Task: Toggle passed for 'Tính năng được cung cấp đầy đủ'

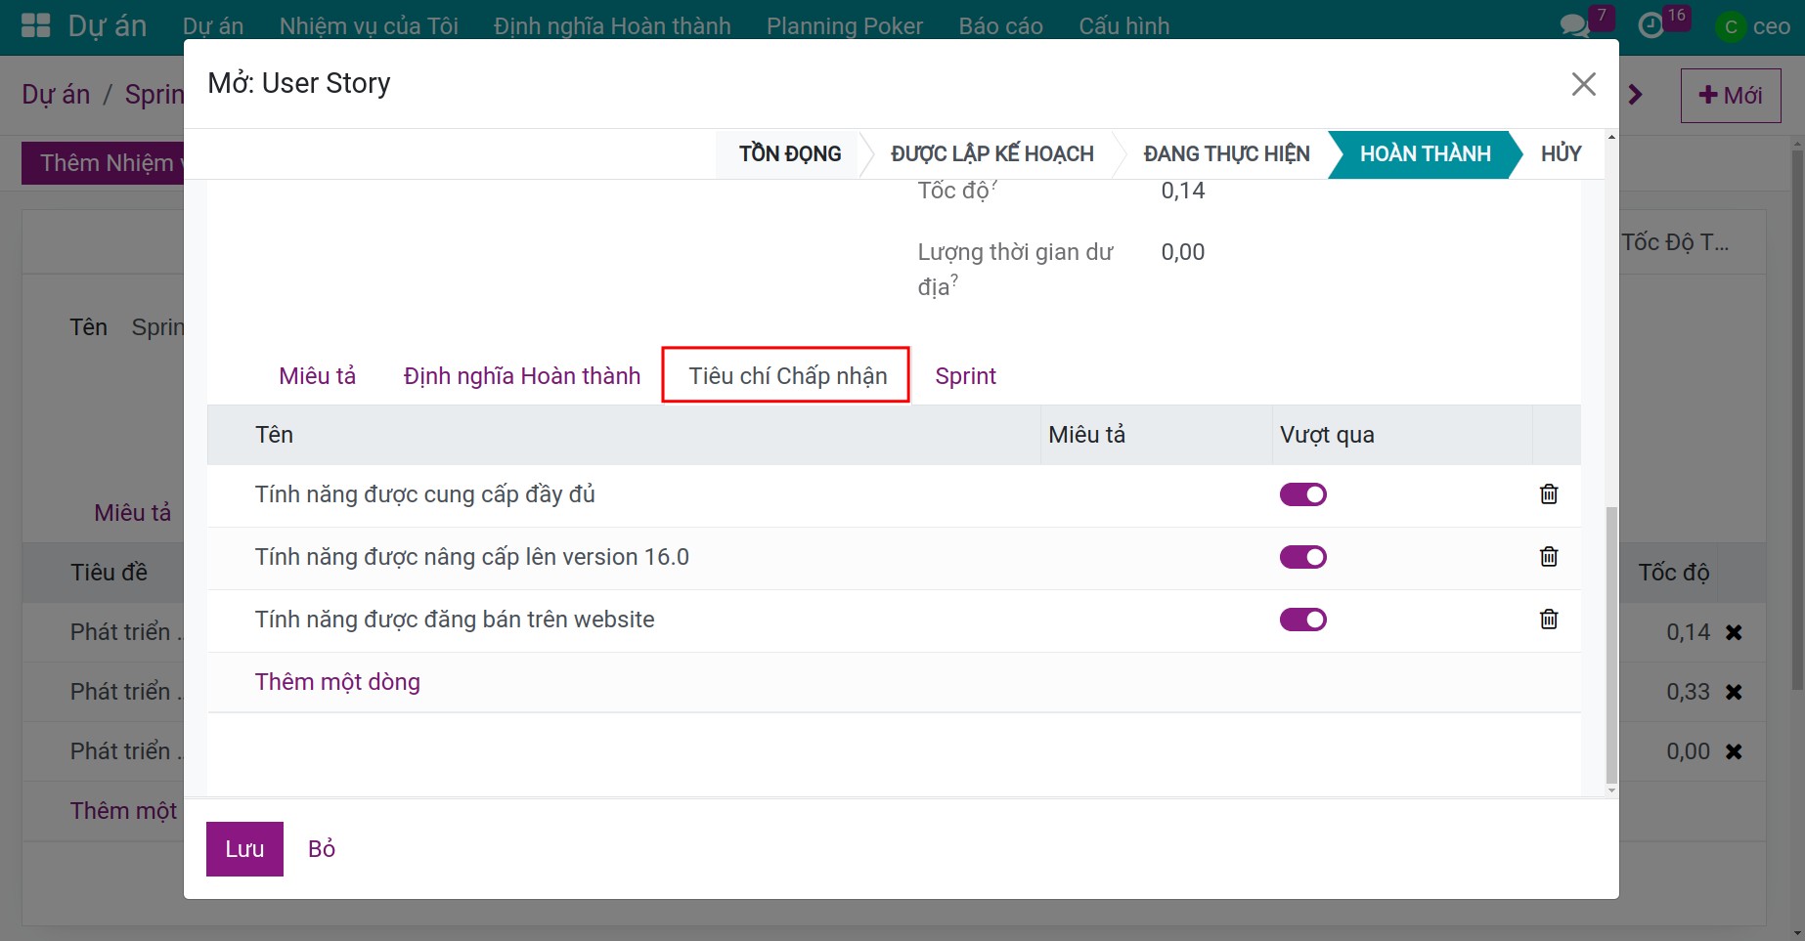Action: pyautogui.click(x=1303, y=494)
